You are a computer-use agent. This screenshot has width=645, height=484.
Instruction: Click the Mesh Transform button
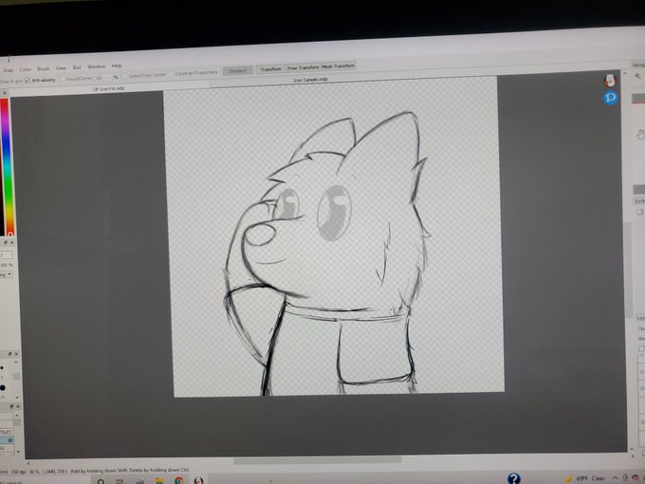click(x=338, y=65)
